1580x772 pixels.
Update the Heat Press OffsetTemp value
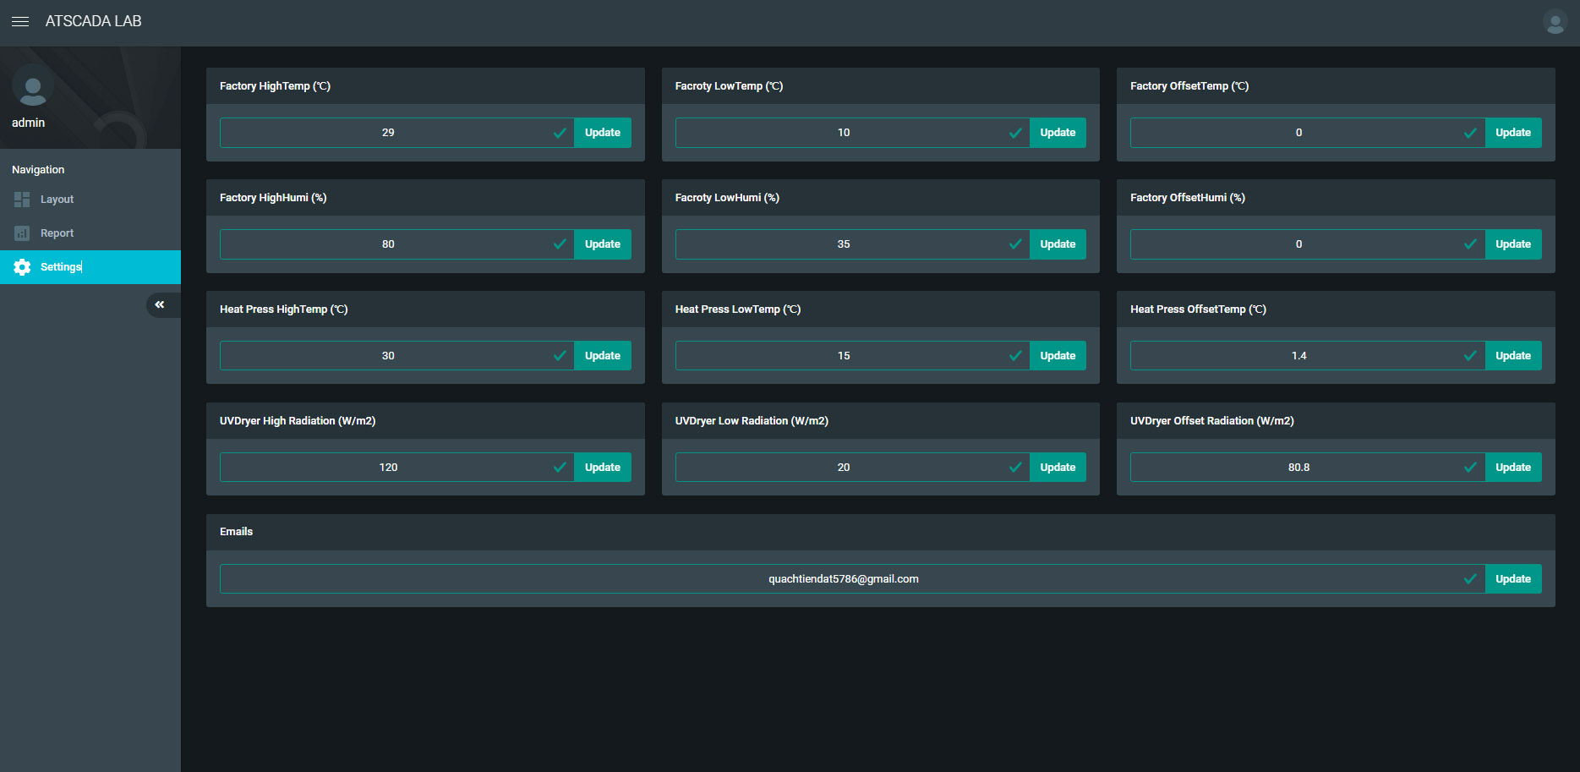(x=1512, y=356)
